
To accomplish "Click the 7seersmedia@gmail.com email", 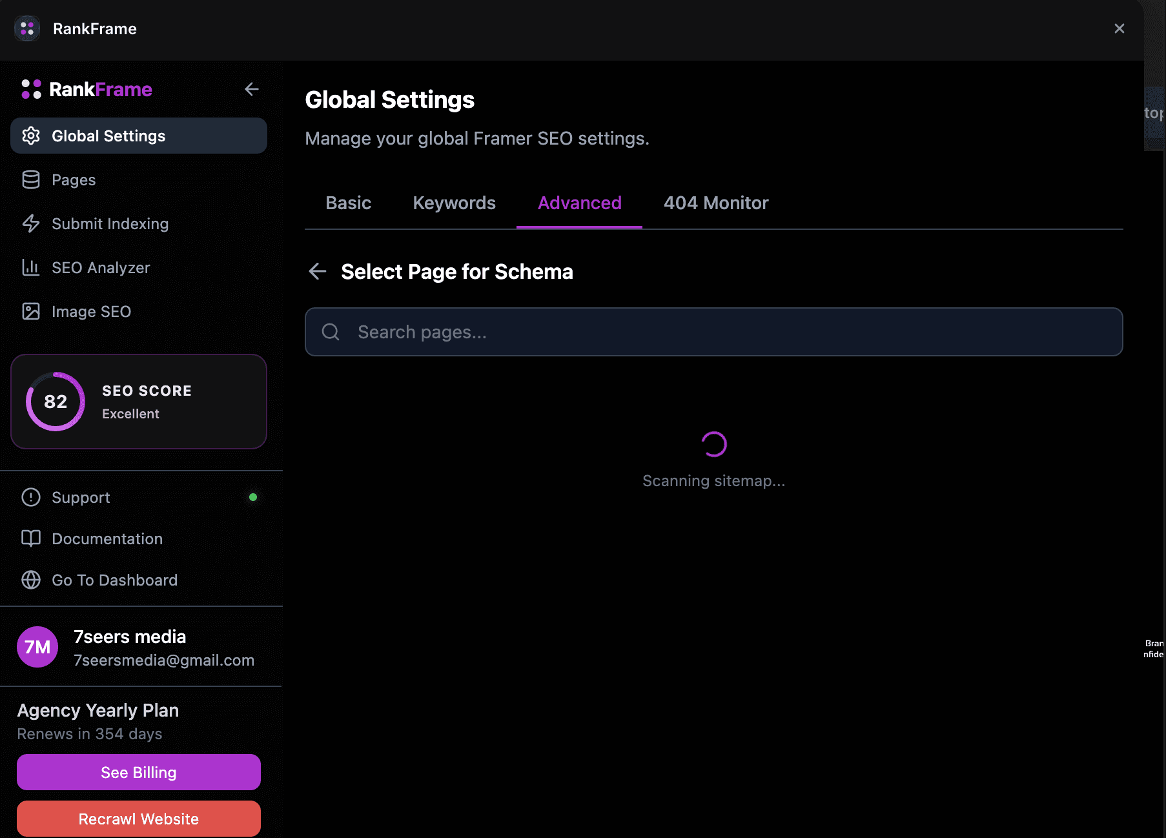I will pyautogui.click(x=164, y=660).
